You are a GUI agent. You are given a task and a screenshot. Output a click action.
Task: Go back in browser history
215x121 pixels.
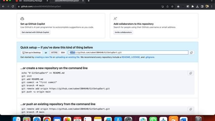click(3, 6)
